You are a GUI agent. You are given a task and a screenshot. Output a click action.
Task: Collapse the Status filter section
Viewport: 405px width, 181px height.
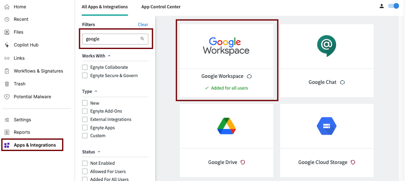(x=99, y=152)
